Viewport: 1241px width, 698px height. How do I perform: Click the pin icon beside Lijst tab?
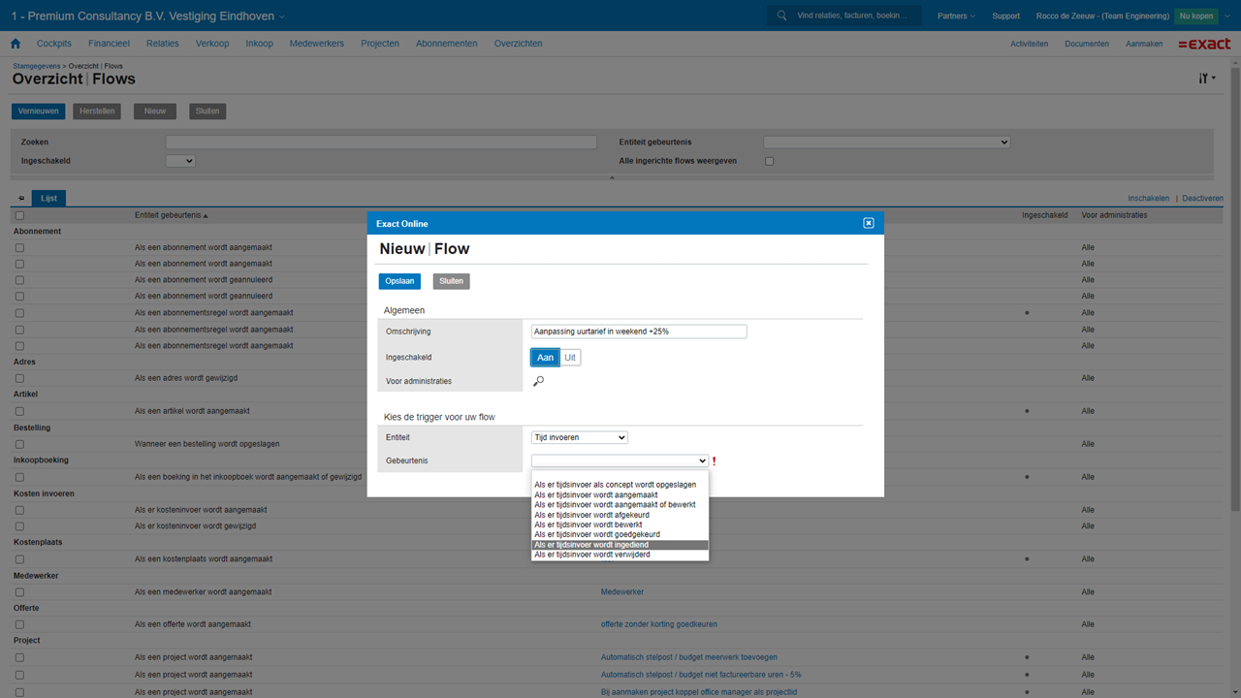pos(21,198)
